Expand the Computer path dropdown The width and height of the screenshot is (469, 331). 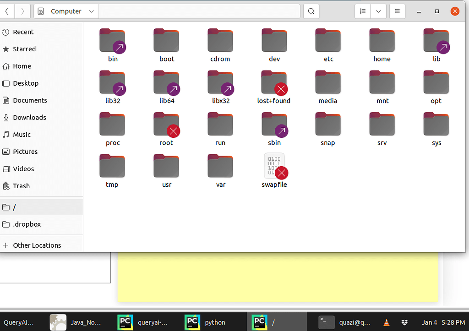[92, 11]
